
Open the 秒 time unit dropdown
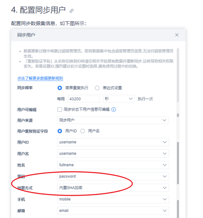pos(119,99)
